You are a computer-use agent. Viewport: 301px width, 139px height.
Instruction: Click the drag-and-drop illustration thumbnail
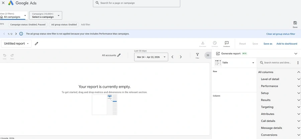coord(104,105)
